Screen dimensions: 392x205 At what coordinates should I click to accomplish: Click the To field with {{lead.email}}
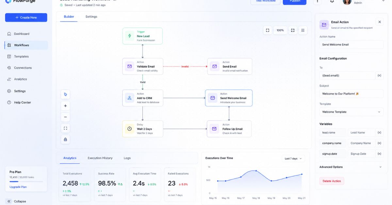click(x=347, y=75)
